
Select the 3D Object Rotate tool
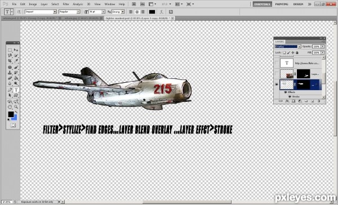click(10, 101)
